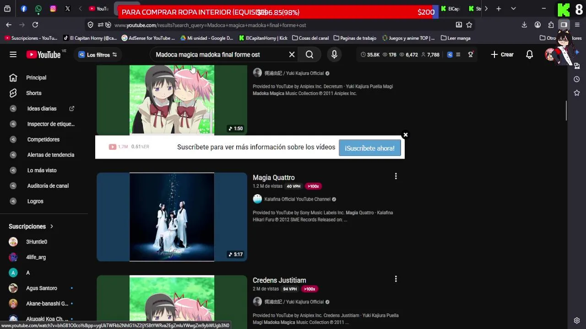
Task: Open the vidIQ toolbar menu
Action: coord(458,54)
